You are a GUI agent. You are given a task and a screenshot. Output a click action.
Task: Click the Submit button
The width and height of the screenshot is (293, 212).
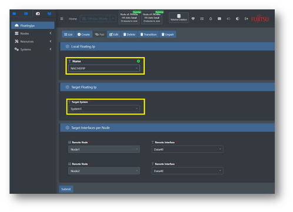coord(66,189)
